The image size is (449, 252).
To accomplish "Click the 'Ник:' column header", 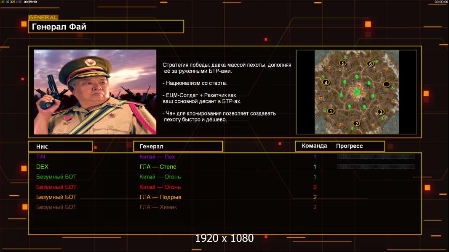I will click(60, 147).
